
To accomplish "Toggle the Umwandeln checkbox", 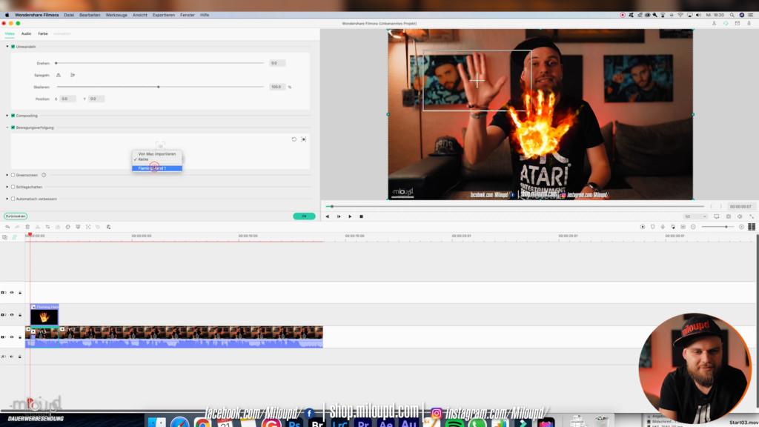I will point(13,47).
